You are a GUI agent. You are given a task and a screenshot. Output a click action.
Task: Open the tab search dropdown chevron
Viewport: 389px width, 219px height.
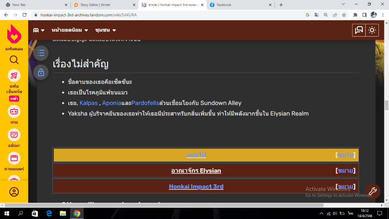[343, 4]
